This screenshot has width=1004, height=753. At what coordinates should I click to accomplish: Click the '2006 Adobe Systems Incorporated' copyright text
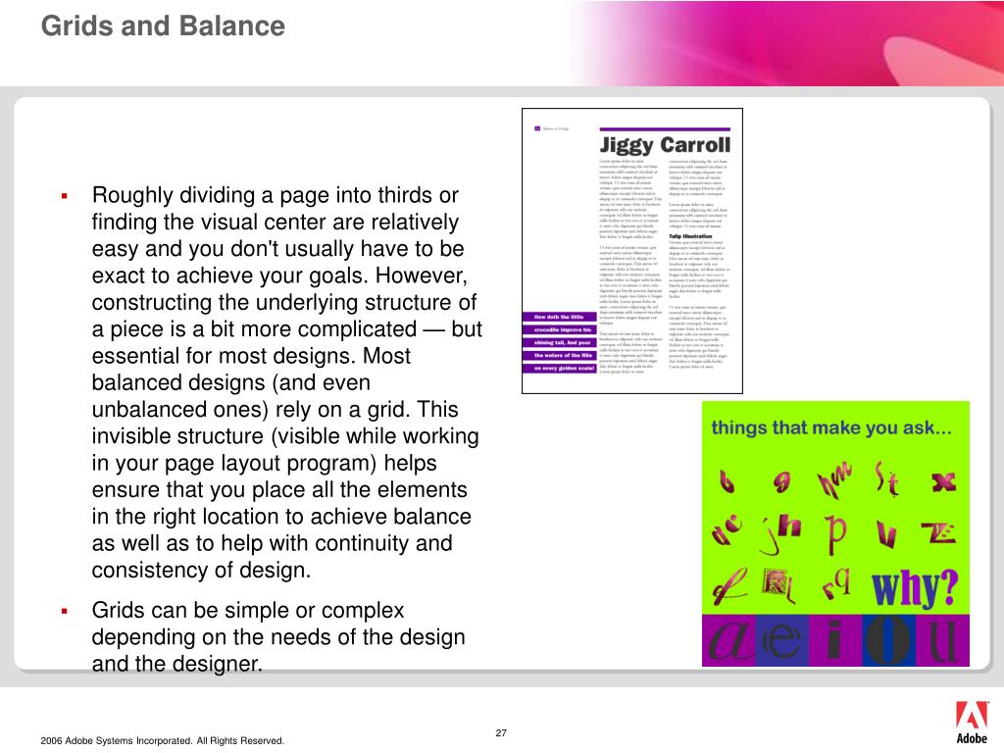162,741
